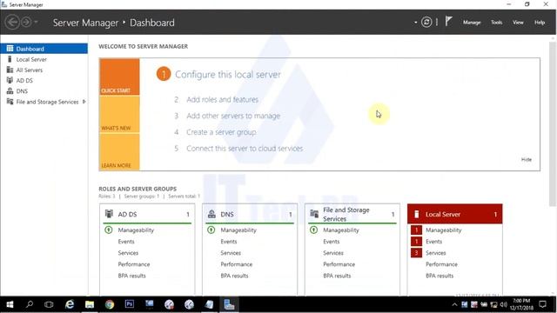The image size is (557, 313).
Task: Open the AD DS tile header
Action: (x=147, y=214)
